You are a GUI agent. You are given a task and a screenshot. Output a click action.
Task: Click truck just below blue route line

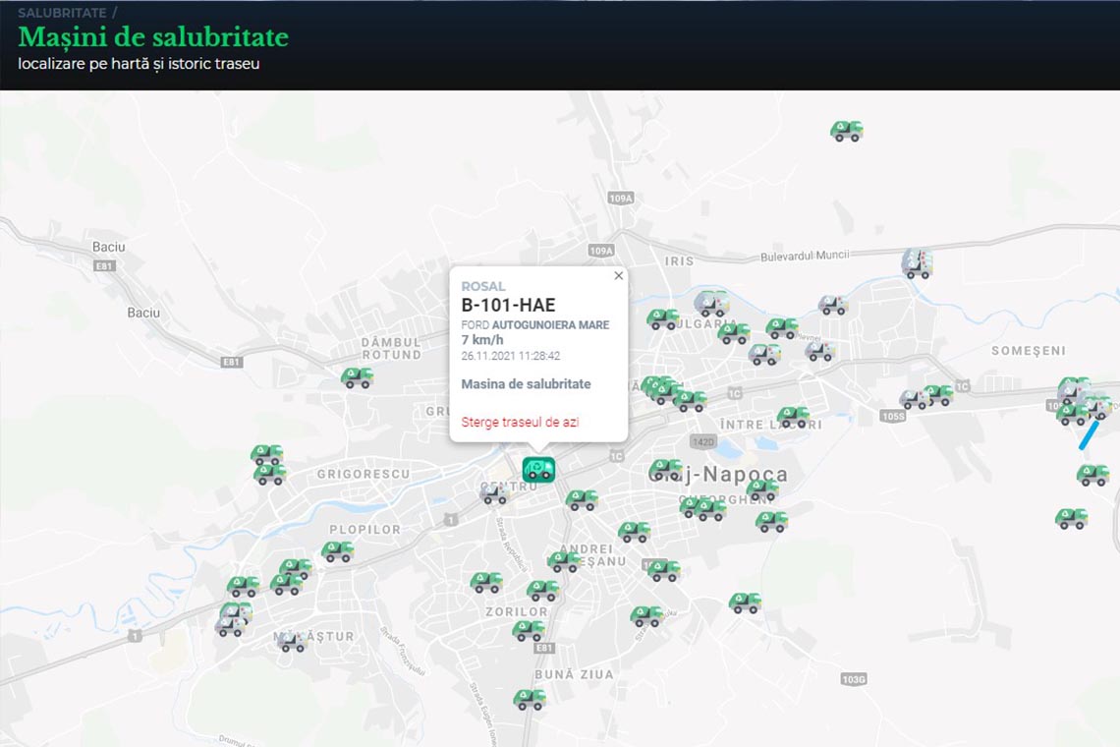[x=1092, y=476]
